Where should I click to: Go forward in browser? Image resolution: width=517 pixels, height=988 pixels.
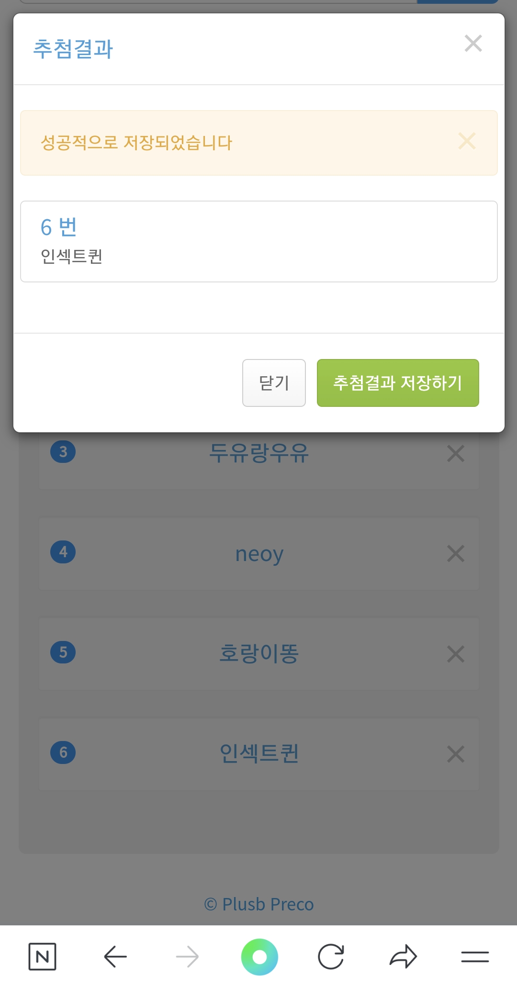point(187,956)
